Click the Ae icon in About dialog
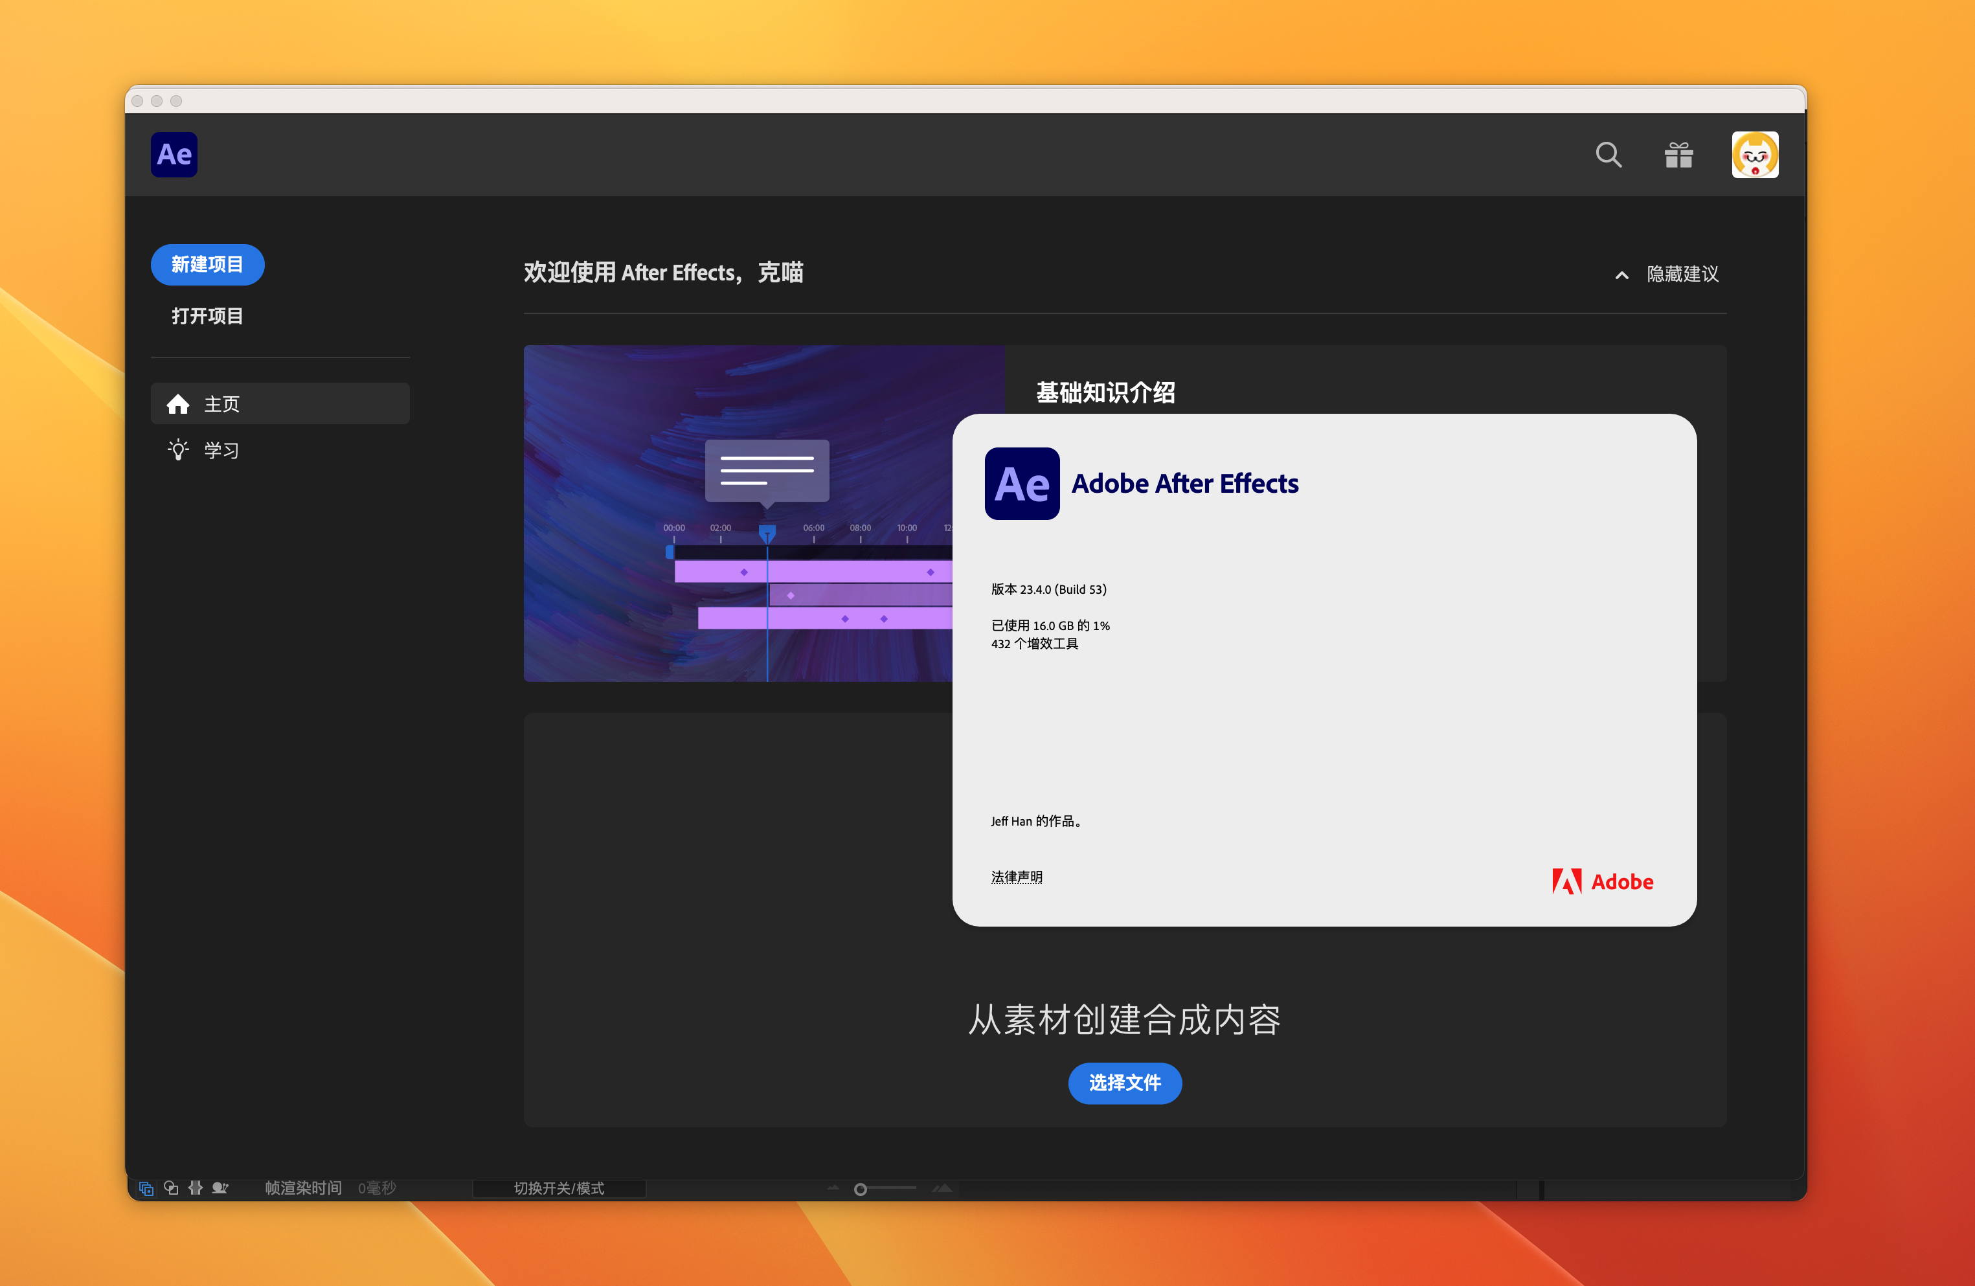 [x=1022, y=484]
